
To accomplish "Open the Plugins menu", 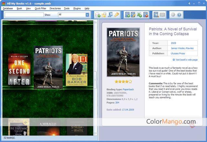I will pos(77,8).
